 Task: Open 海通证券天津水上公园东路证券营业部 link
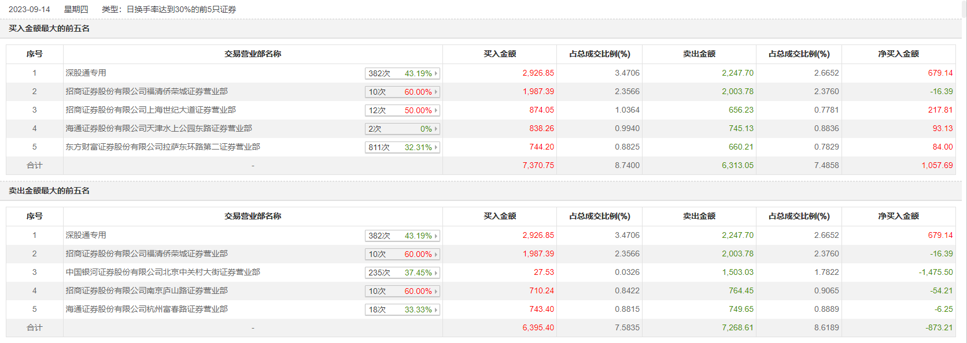(x=158, y=128)
